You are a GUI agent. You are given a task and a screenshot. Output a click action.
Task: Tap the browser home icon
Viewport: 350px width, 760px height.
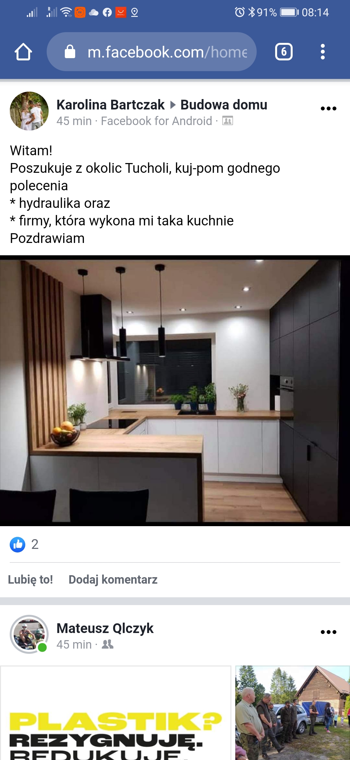coord(23,52)
